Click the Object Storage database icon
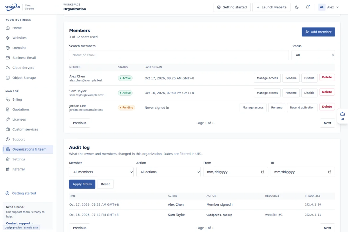Screen dimensions: 348x232 click(8, 78)
